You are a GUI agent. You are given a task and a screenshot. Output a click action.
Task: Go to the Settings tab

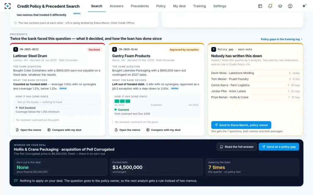click(220, 6)
